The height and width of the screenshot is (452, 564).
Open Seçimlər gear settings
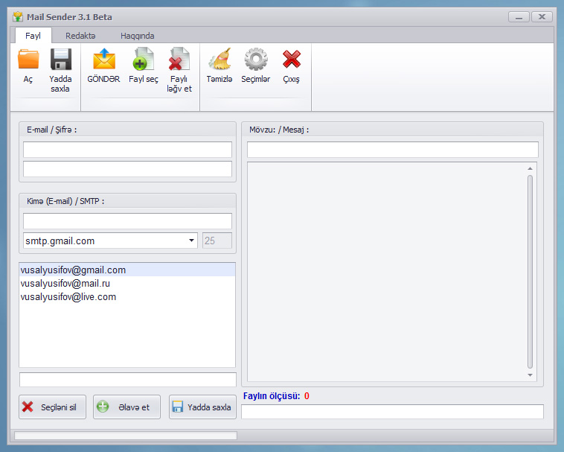(255, 60)
